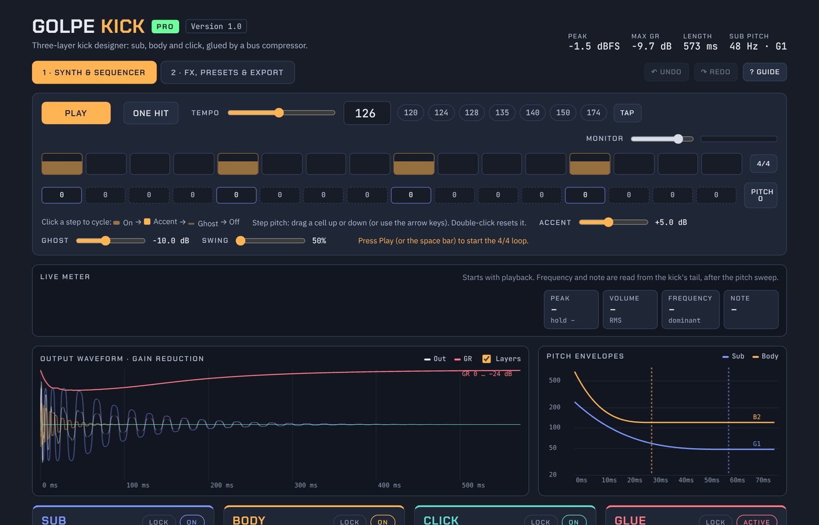
Task: Adjust the Ghost level slider
Action: pos(111,241)
